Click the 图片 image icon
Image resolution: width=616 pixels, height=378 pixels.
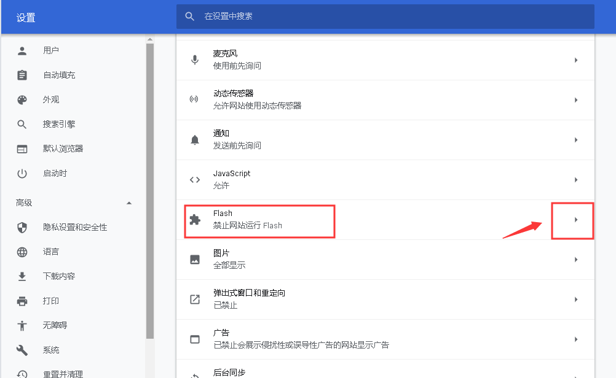(x=195, y=260)
